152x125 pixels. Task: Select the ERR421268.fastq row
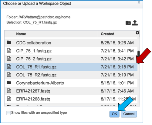pos(71,99)
